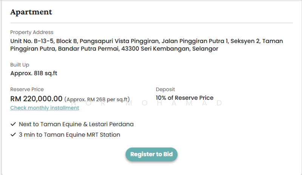Click the RM 220,000.00 price
This screenshot has width=302, height=175.
36,99
